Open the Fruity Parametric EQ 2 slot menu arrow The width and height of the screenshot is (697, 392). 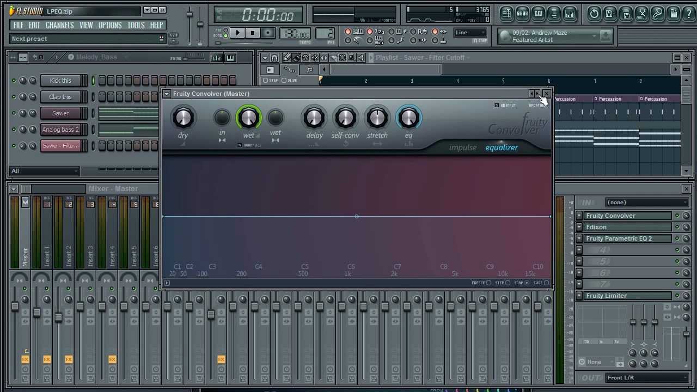coord(579,238)
